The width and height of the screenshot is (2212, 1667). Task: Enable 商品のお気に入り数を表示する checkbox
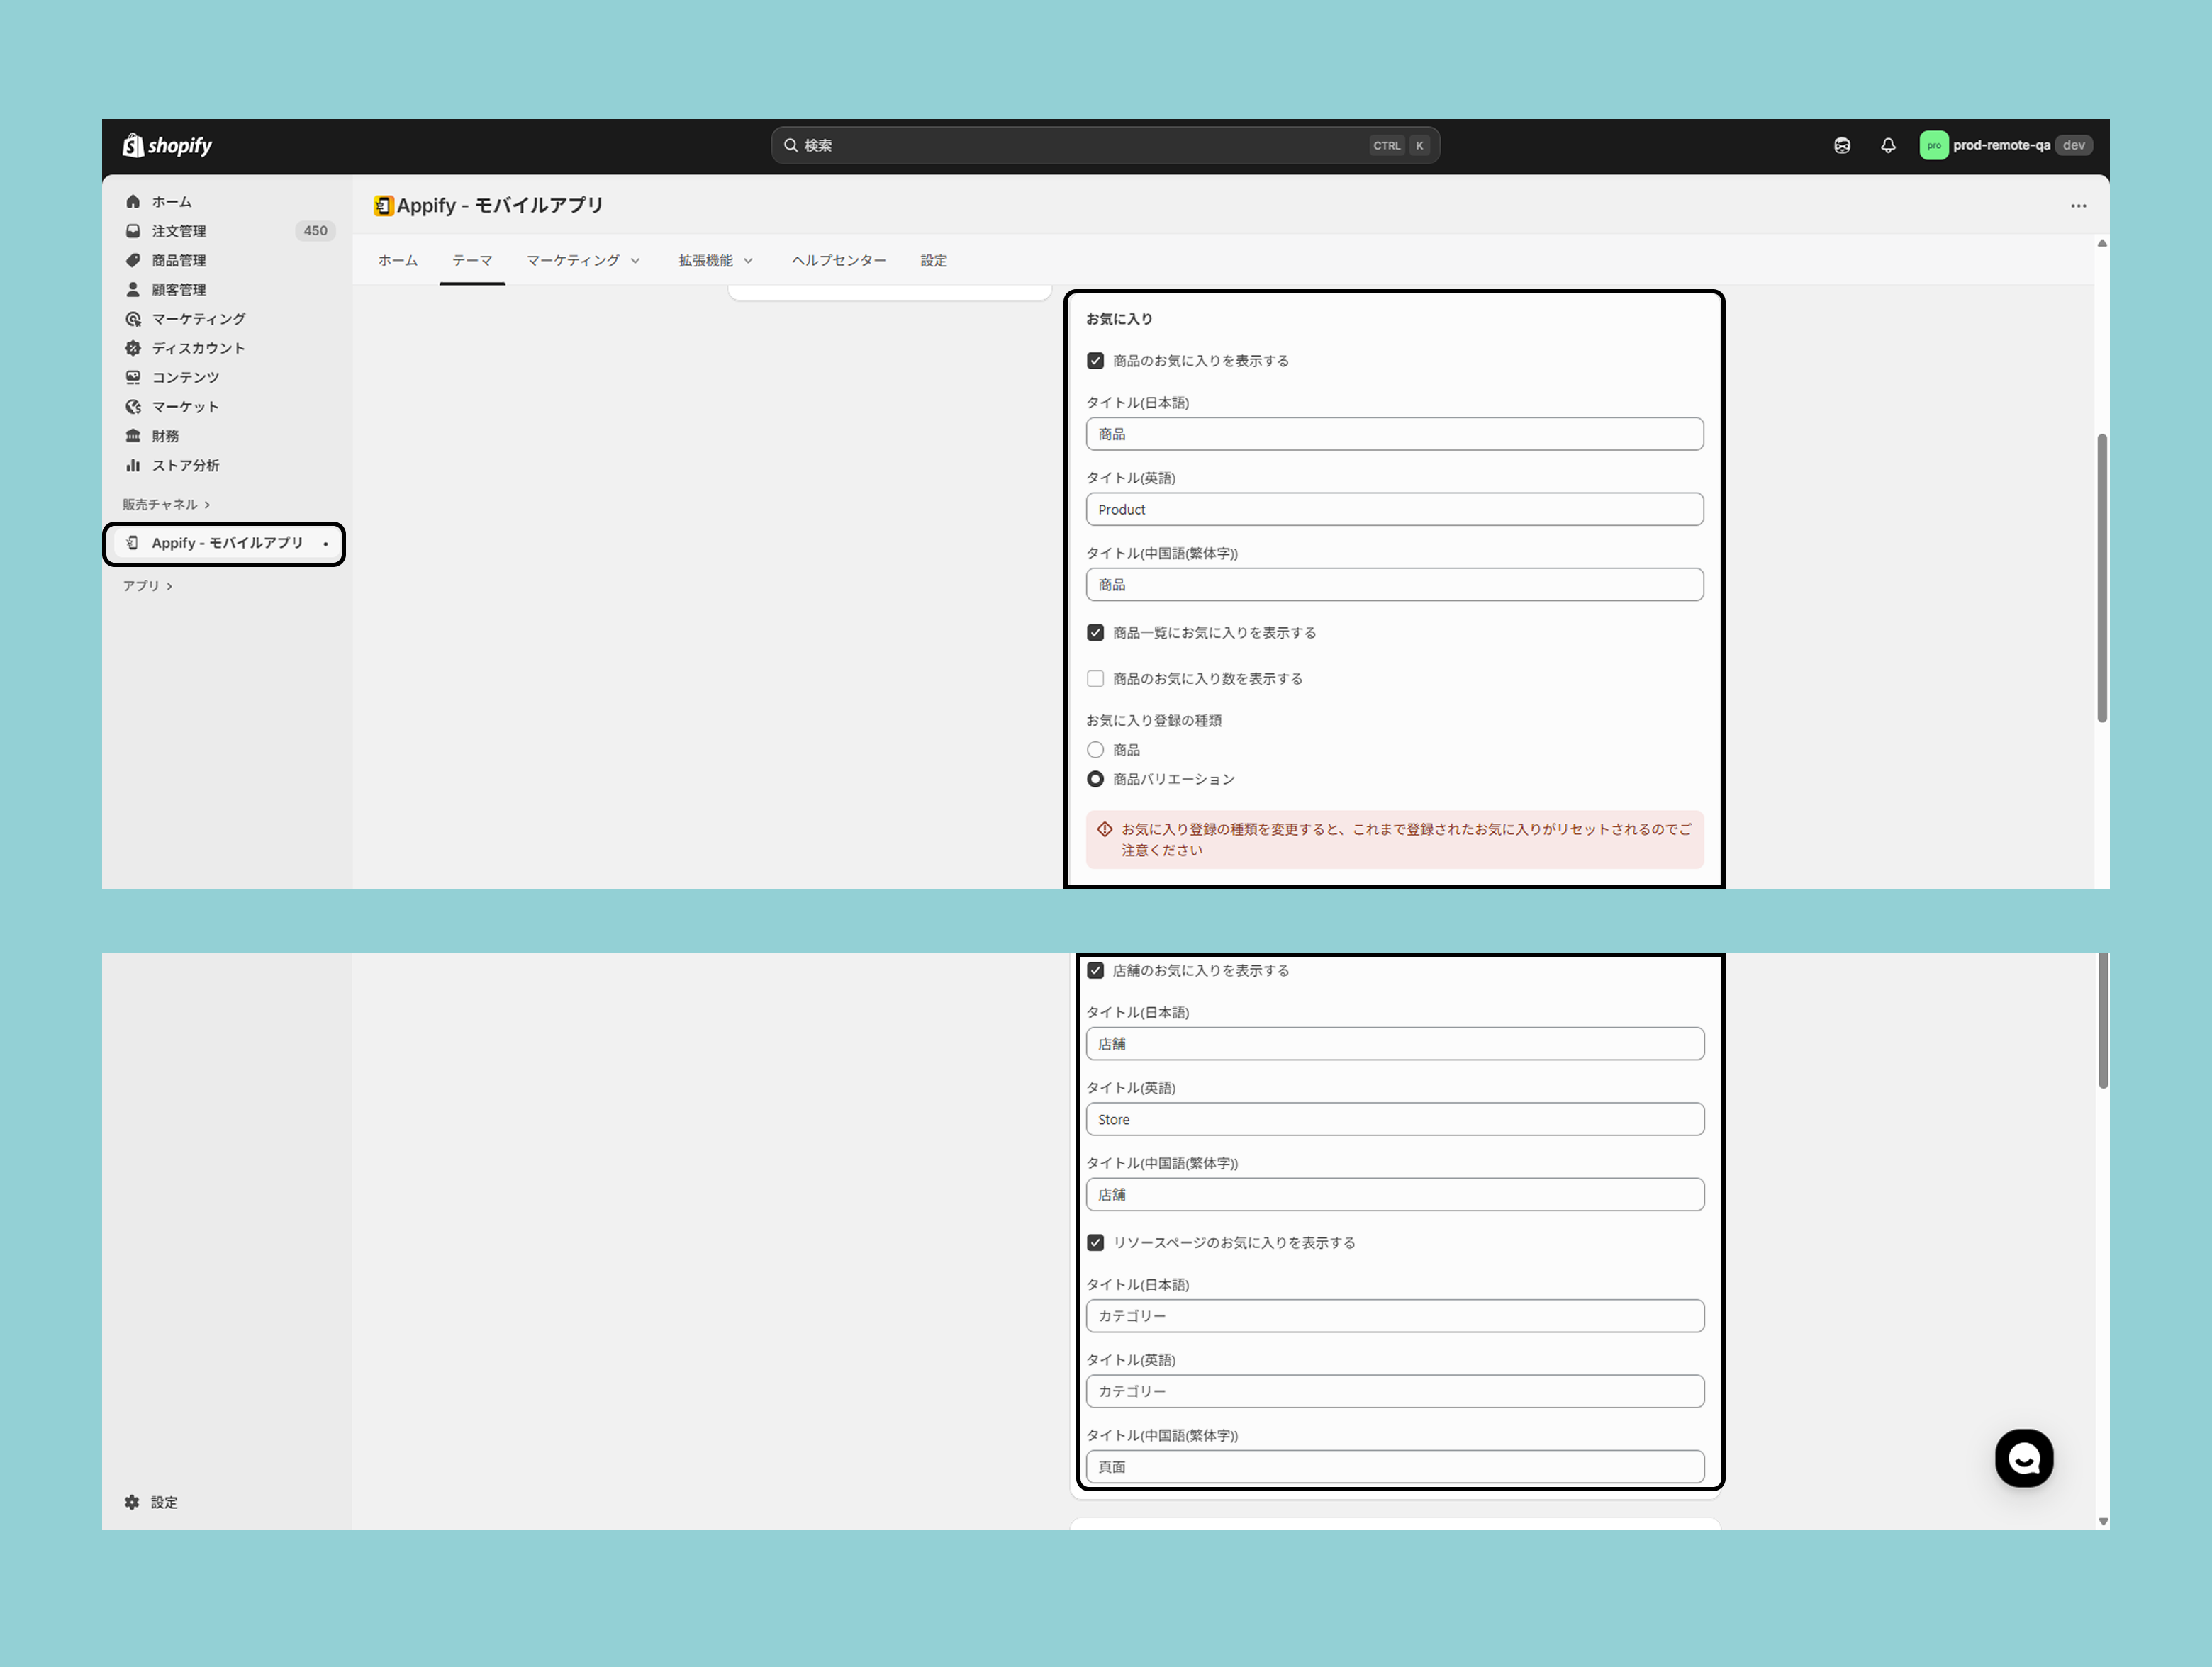click(x=1095, y=678)
